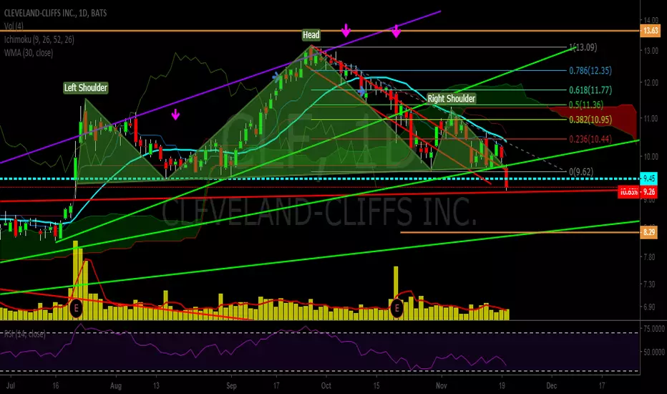The width and height of the screenshot is (667, 394).
Task: Click the Aug date on time axis
Action: [116, 386]
